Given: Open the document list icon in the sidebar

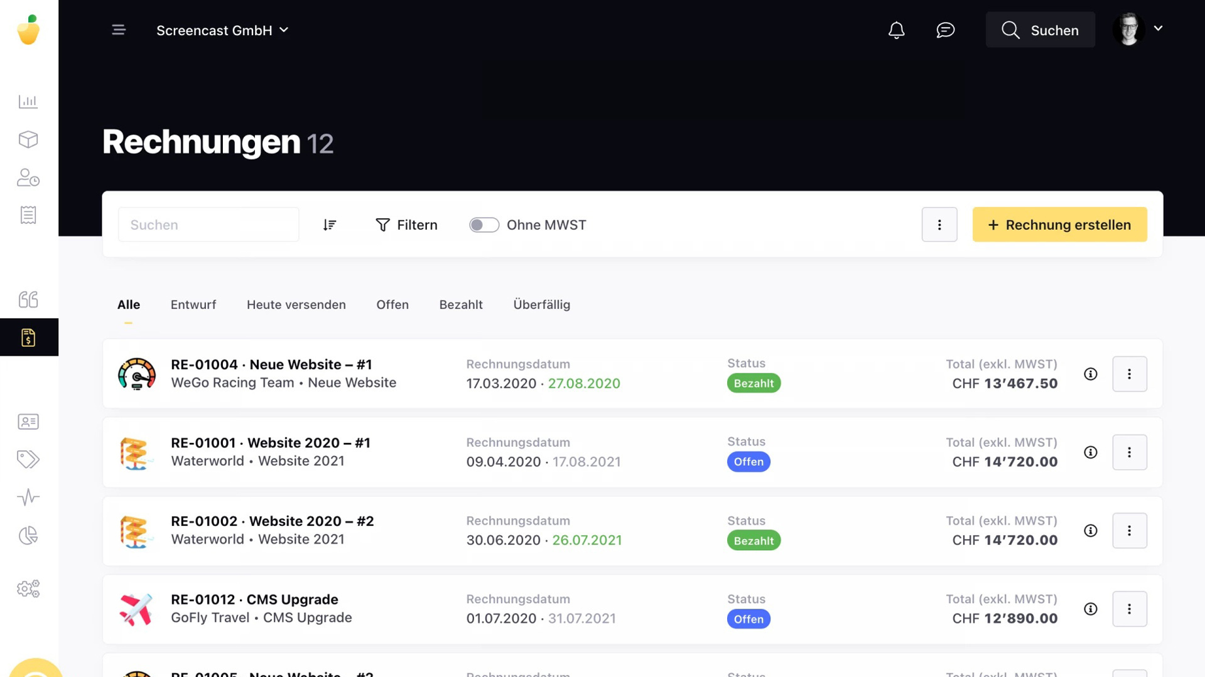Looking at the screenshot, I should click(28, 215).
